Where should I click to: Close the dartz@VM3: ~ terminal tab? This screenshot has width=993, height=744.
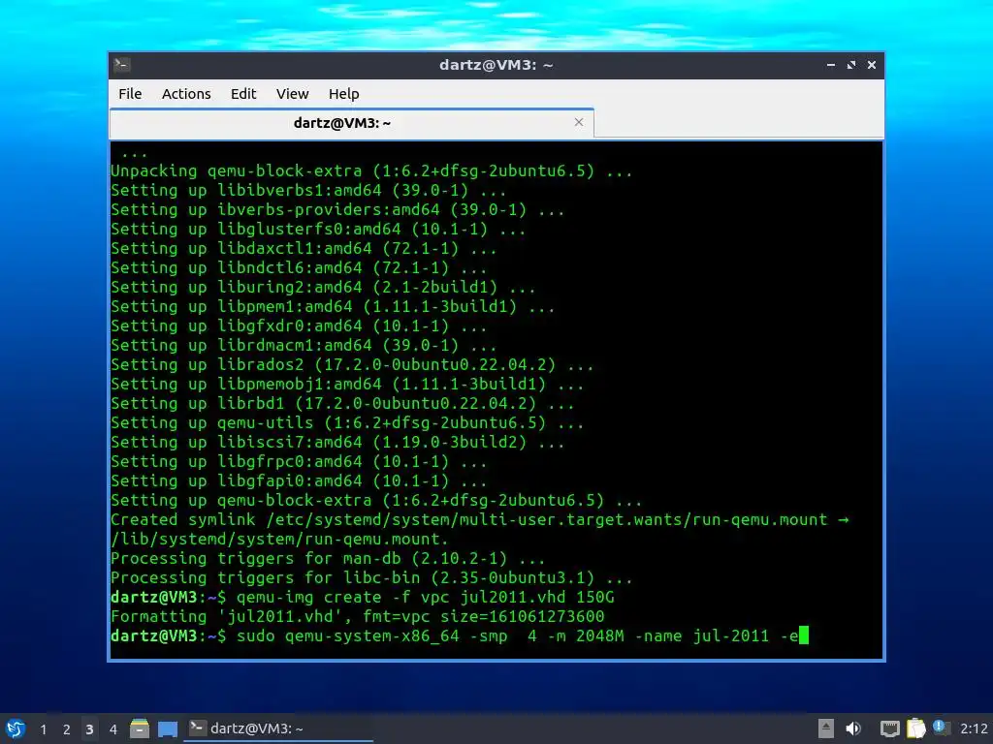pyautogui.click(x=578, y=122)
